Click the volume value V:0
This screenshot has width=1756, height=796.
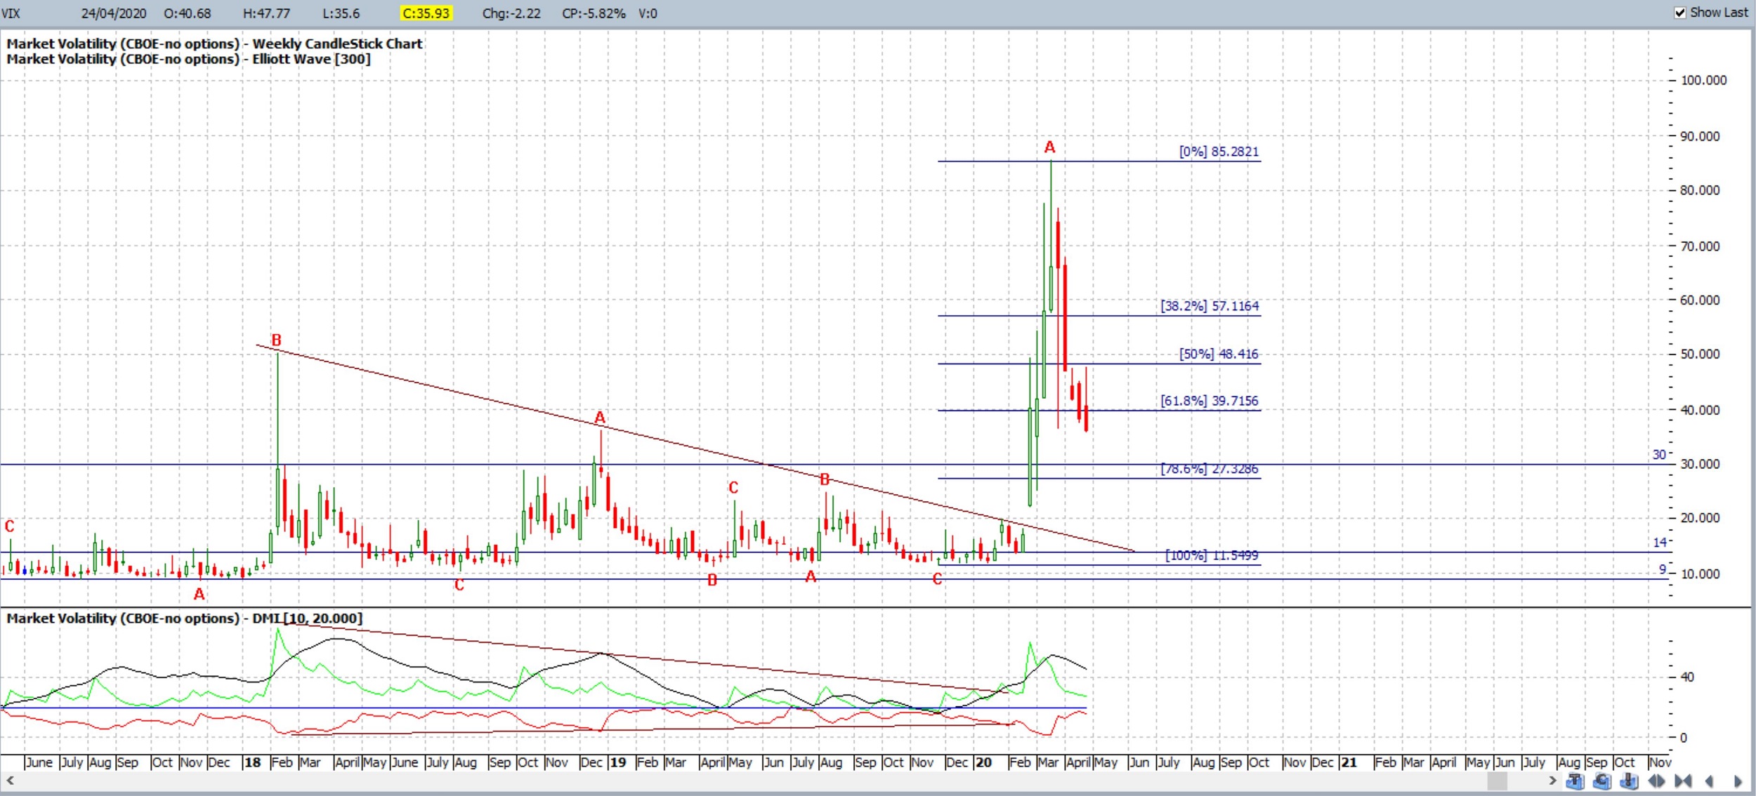coord(648,13)
